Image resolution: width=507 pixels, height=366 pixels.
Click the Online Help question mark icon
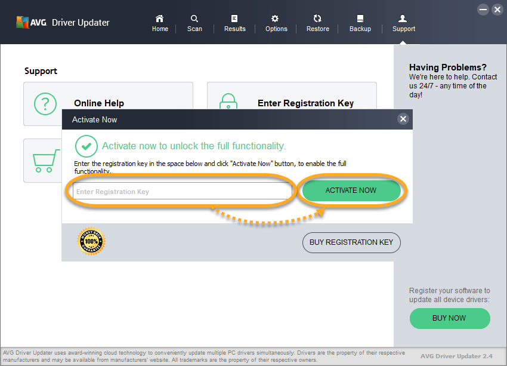click(45, 104)
